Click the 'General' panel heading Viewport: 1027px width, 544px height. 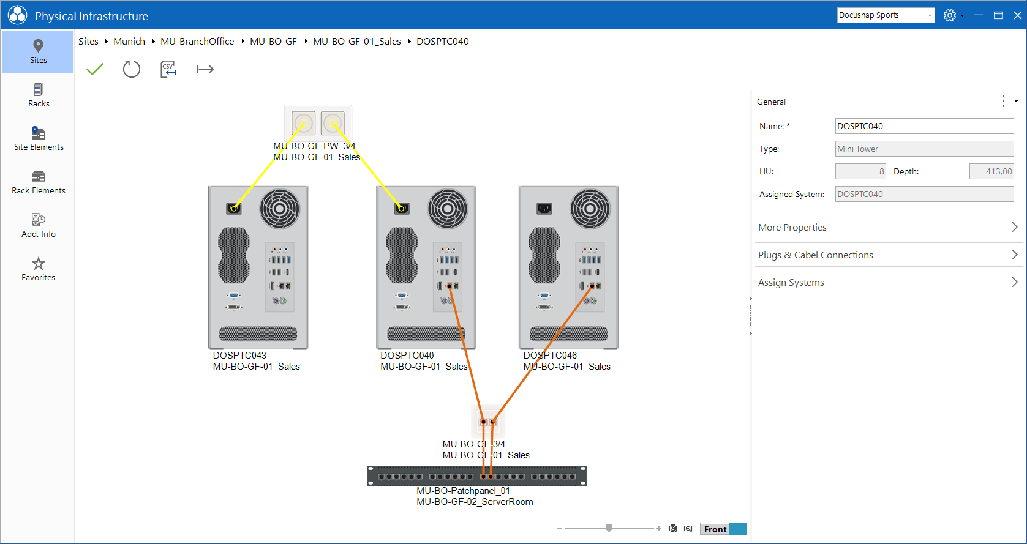[771, 102]
